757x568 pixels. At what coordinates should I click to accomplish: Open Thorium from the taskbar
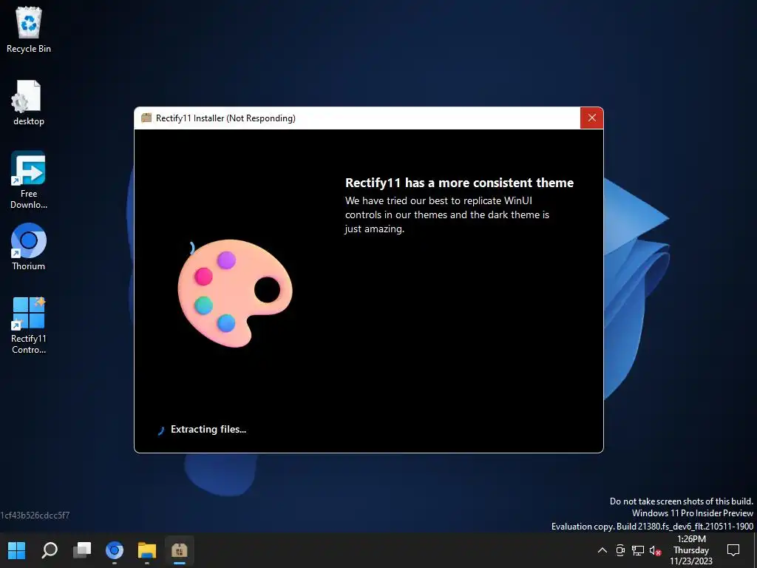tap(115, 550)
